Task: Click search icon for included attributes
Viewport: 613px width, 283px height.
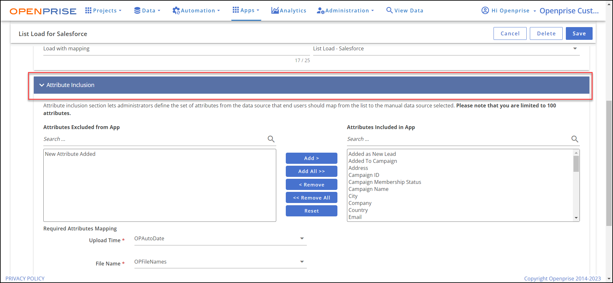Action: coord(574,139)
